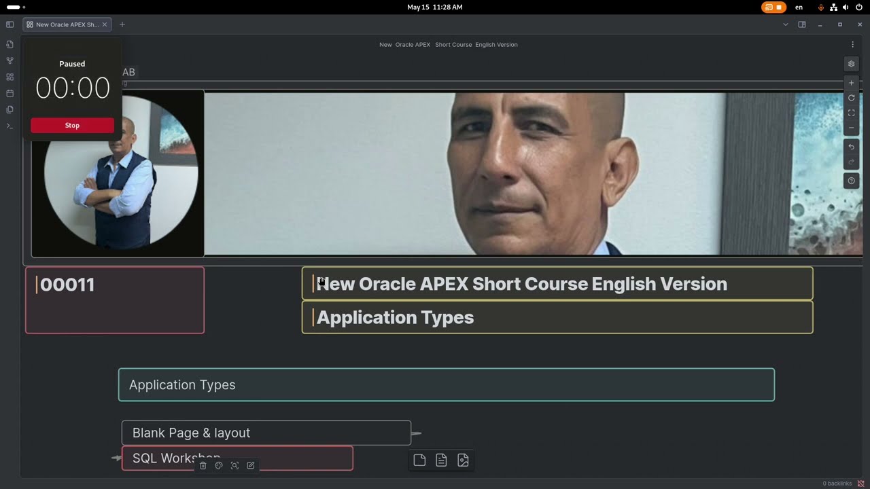Image resolution: width=870 pixels, height=489 pixels.
Task: Toggle the left sidebar panel
Action: 10,24
